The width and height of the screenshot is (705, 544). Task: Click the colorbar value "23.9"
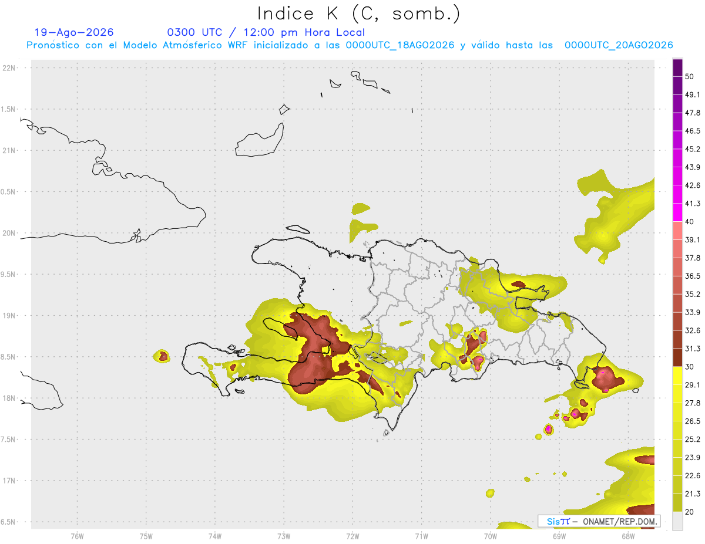pyautogui.click(x=693, y=458)
